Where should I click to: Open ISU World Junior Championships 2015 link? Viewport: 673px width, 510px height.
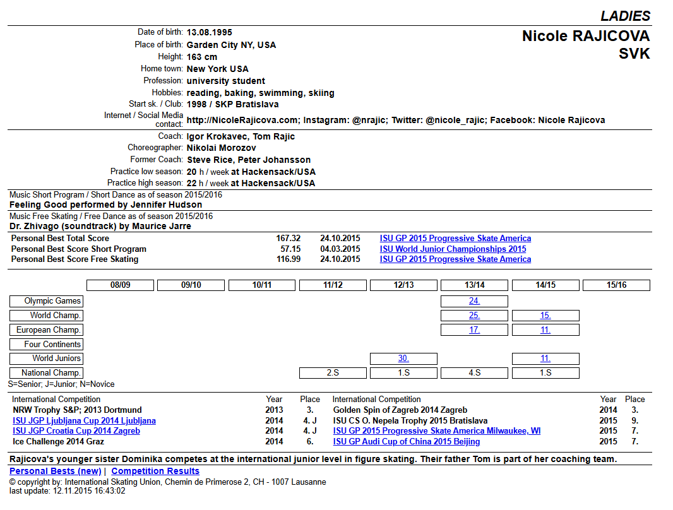(453, 249)
